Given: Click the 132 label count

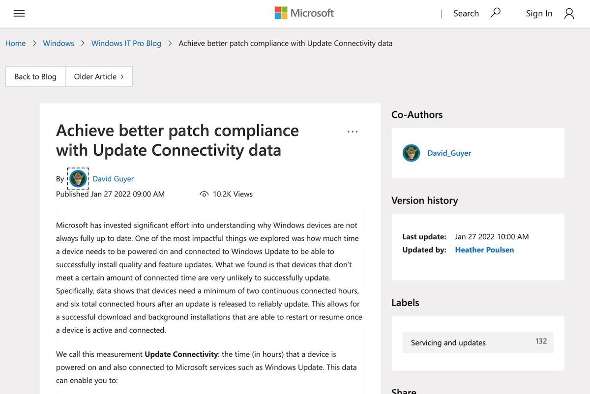Looking at the screenshot, I should coord(541,341).
